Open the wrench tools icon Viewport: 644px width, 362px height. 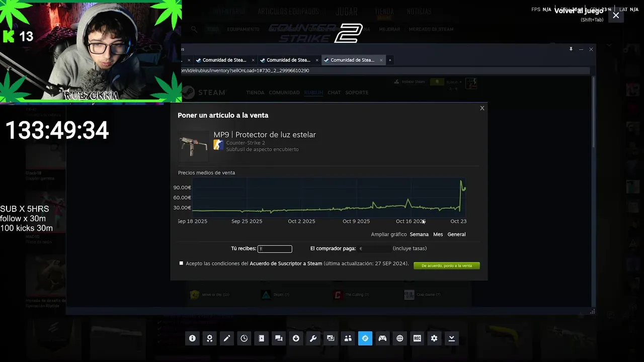pos(313,338)
